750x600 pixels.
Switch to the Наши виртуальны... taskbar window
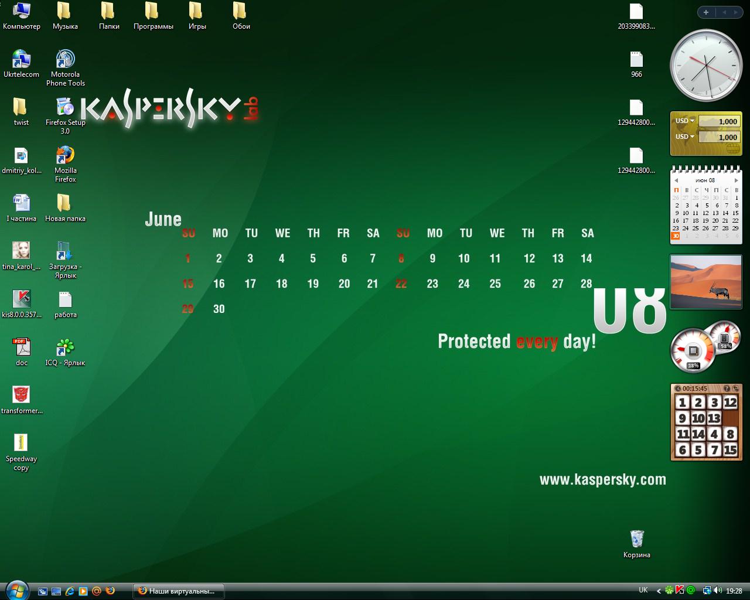pyautogui.click(x=179, y=591)
